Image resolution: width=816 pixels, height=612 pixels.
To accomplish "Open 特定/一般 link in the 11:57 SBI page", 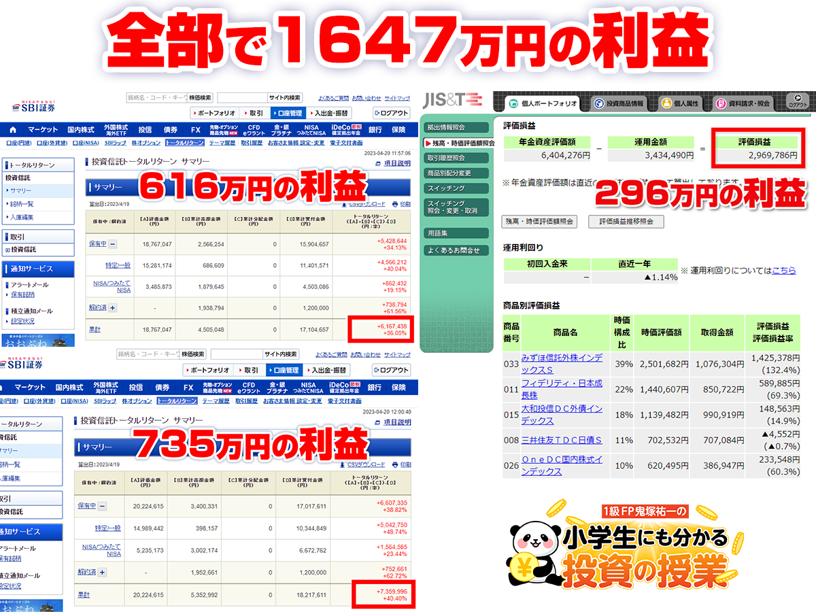I will click(117, 265).
